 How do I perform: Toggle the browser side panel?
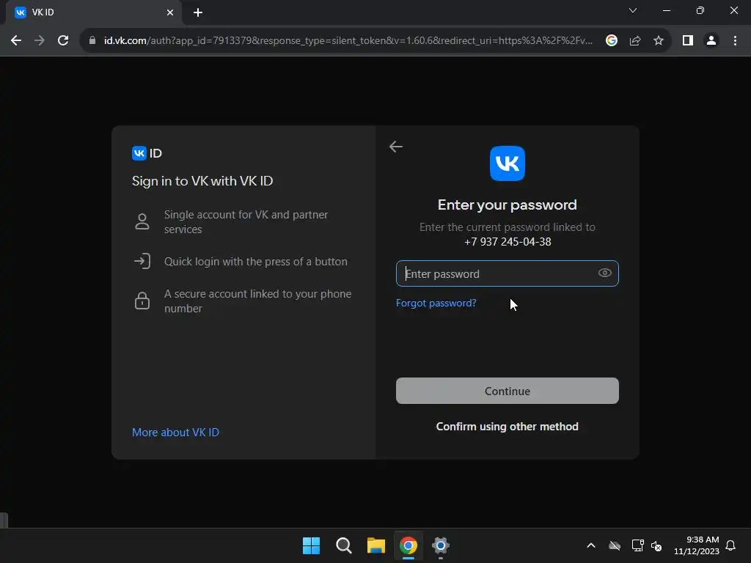[x=688, y=41]
